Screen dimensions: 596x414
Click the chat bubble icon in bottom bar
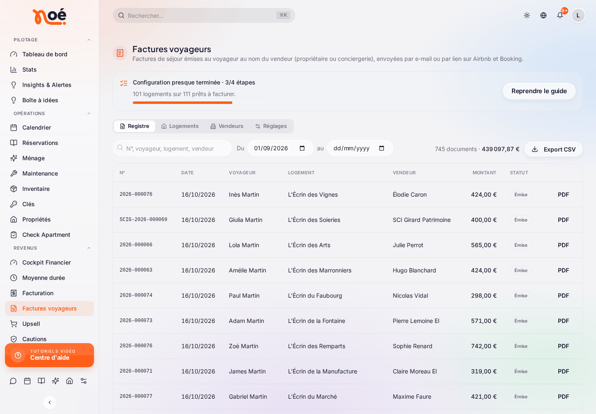click(x=13, y=381)
